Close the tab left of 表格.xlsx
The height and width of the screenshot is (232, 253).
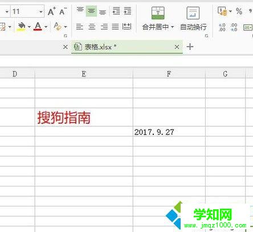point(66,47)
